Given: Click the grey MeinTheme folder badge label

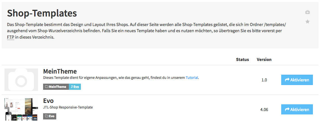Looking at the screenshot, I should point(56,87).
